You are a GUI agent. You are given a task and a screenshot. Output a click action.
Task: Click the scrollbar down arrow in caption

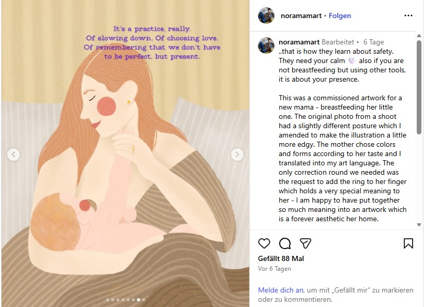click(419, 225)
